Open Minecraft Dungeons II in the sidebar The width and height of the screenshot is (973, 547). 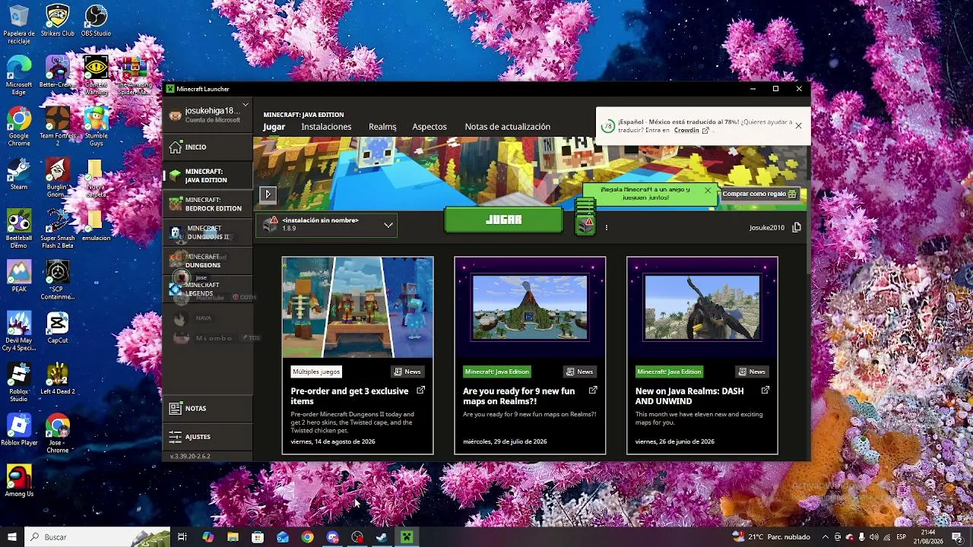pos(208,232)
